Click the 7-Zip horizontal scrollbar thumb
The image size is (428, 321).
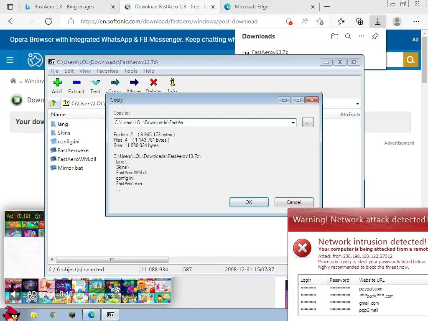[x=112, y=260]
